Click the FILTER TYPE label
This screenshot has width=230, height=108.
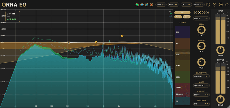tap(201, 73)
